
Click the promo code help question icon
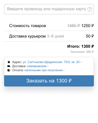point(90,9)
